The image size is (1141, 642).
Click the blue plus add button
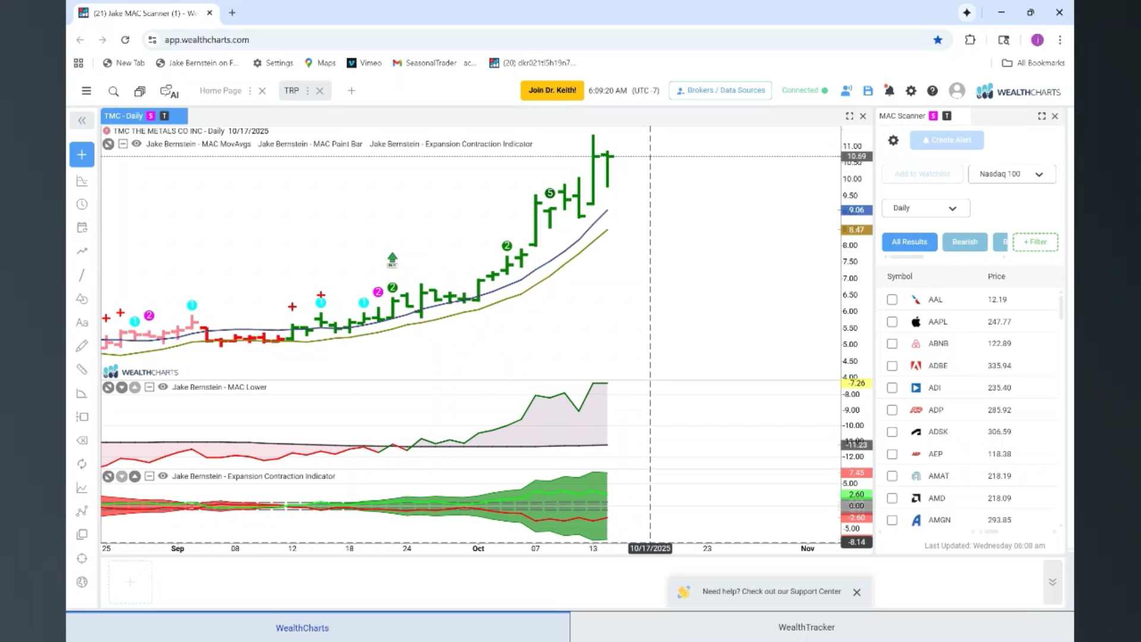[82, 155]
